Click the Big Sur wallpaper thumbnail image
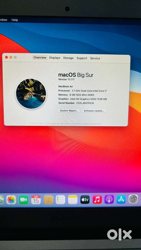This screenshot has width=141, height=250. pos(31,94)
